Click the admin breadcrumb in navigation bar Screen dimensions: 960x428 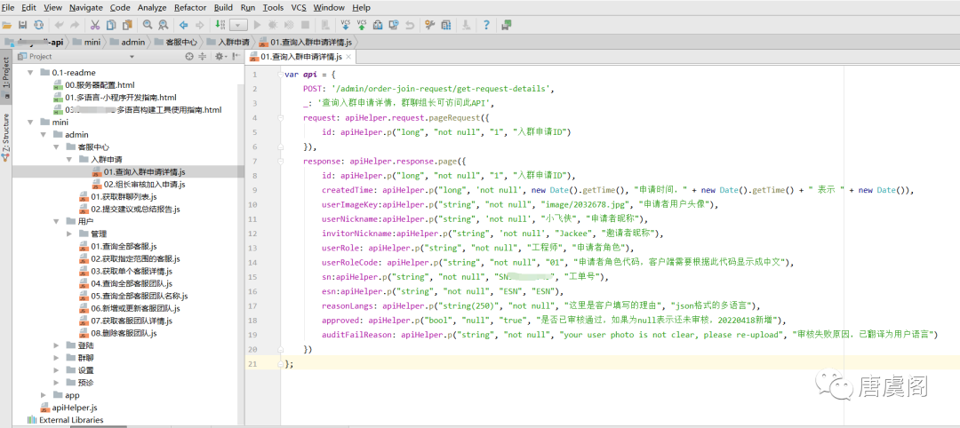pos(127,43)
